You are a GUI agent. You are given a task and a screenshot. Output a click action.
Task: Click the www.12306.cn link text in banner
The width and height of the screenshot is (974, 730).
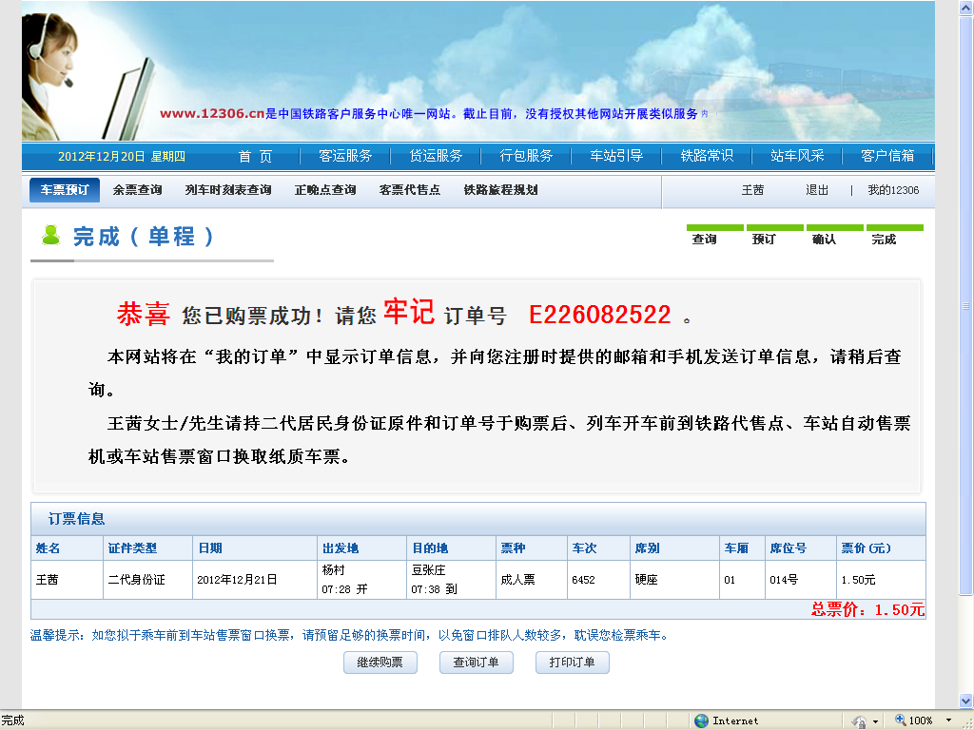point(212,114)
